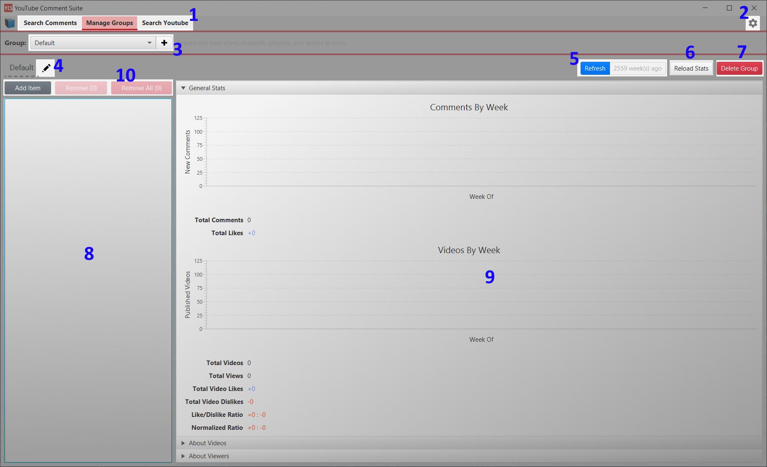Click the Total Video Likes label
767x467 pixels.
(x=218, y=389)
